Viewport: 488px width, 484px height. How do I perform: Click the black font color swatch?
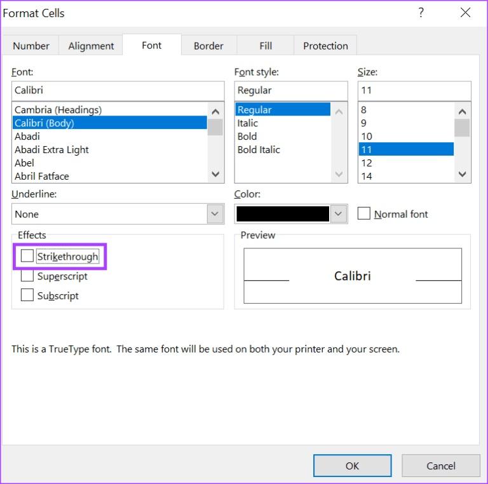click(x=283, y=213)
